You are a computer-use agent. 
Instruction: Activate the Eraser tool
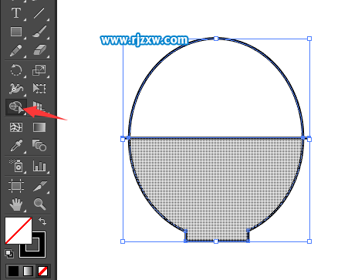[x=39, y=50]
